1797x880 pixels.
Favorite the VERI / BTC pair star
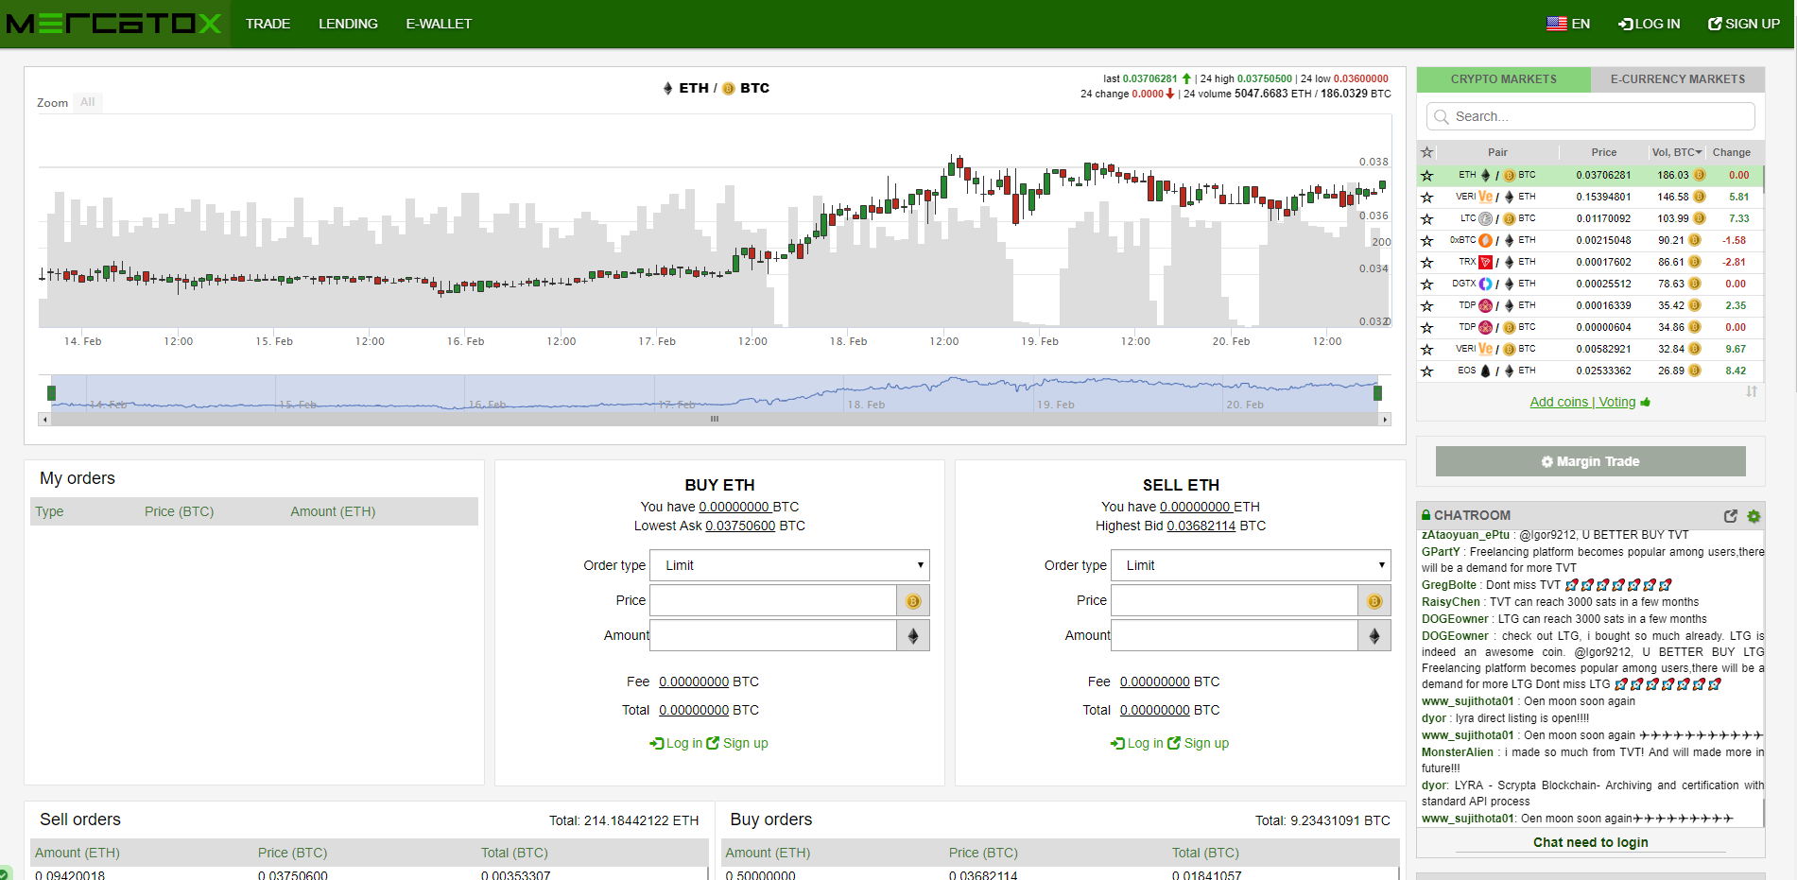[x=1427, y=349]
